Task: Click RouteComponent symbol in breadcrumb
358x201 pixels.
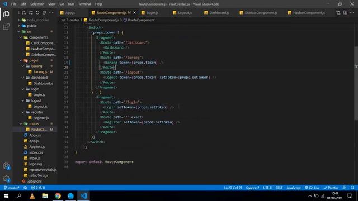Action: [x=141, y=20]
